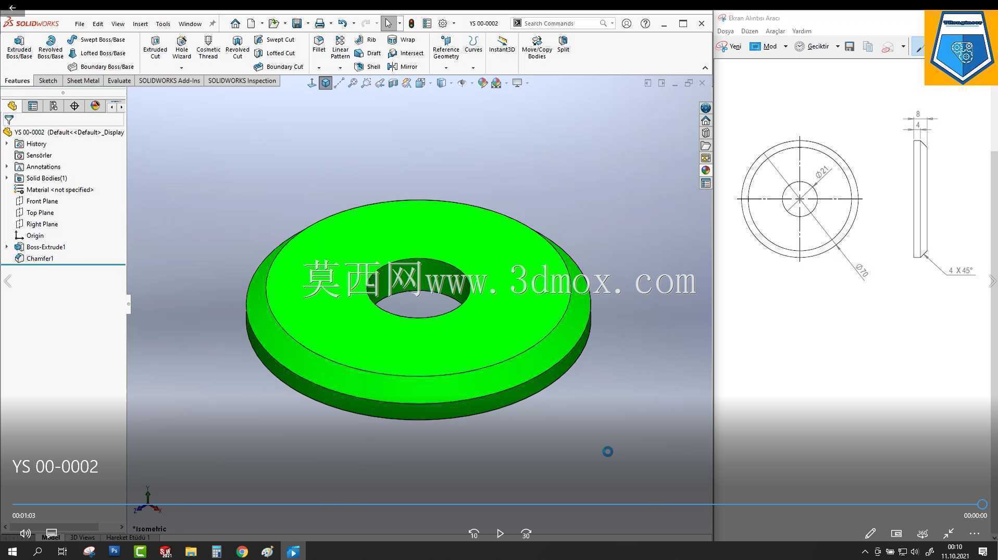Screen dimensions: 998x560
Task: Open the 3D Views bottom tab
Action: 82,538
